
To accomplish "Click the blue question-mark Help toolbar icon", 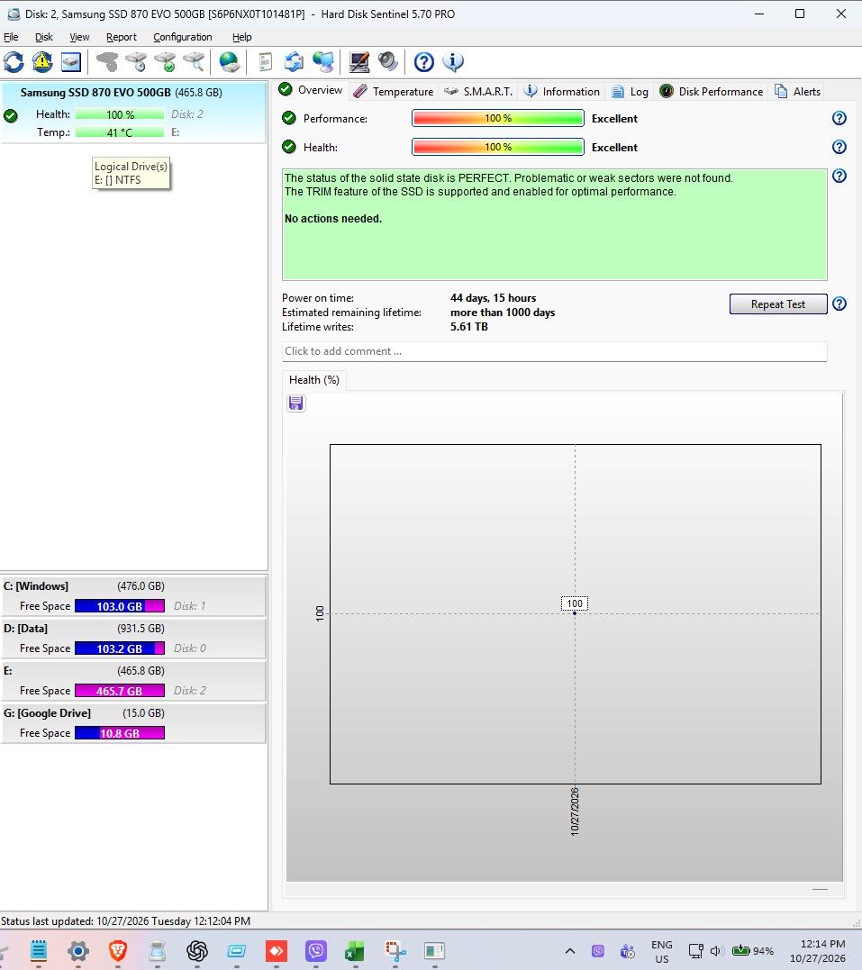I will click(x=424, y=62).
